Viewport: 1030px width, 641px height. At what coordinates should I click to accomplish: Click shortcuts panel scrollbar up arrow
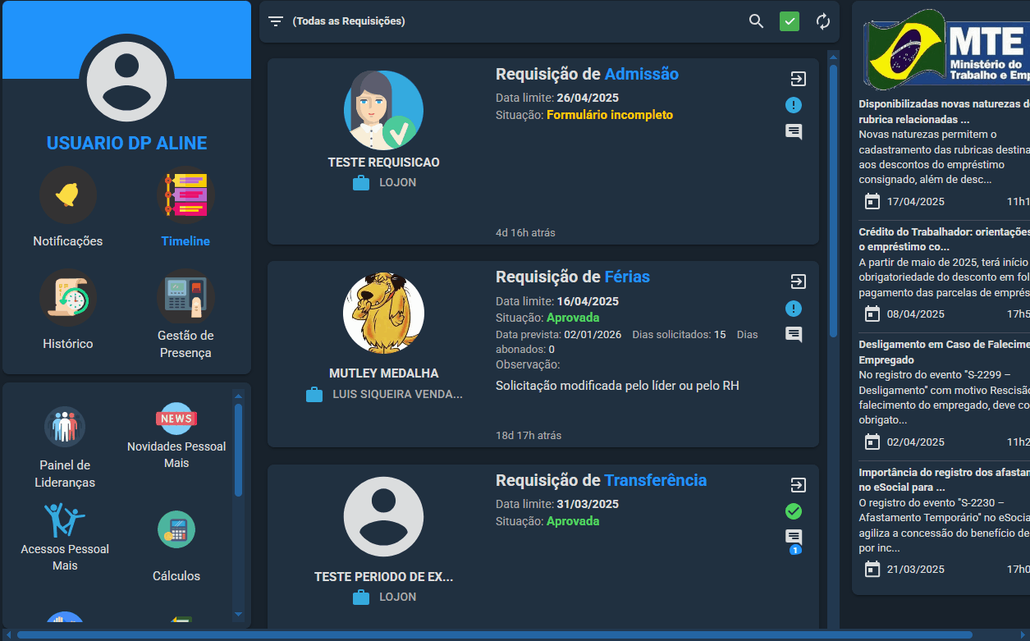(x=238, y=395)
